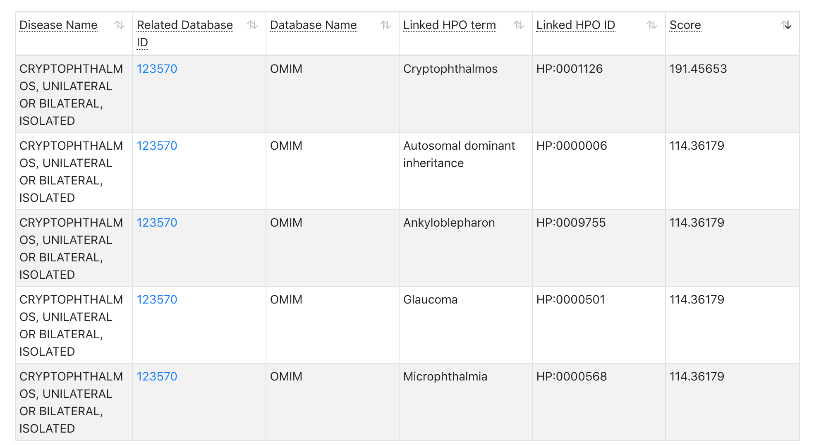Open the 123570 link in the Microphthalmia row
Viewport: 838px width, 445px height.
[x=157, y=376]
